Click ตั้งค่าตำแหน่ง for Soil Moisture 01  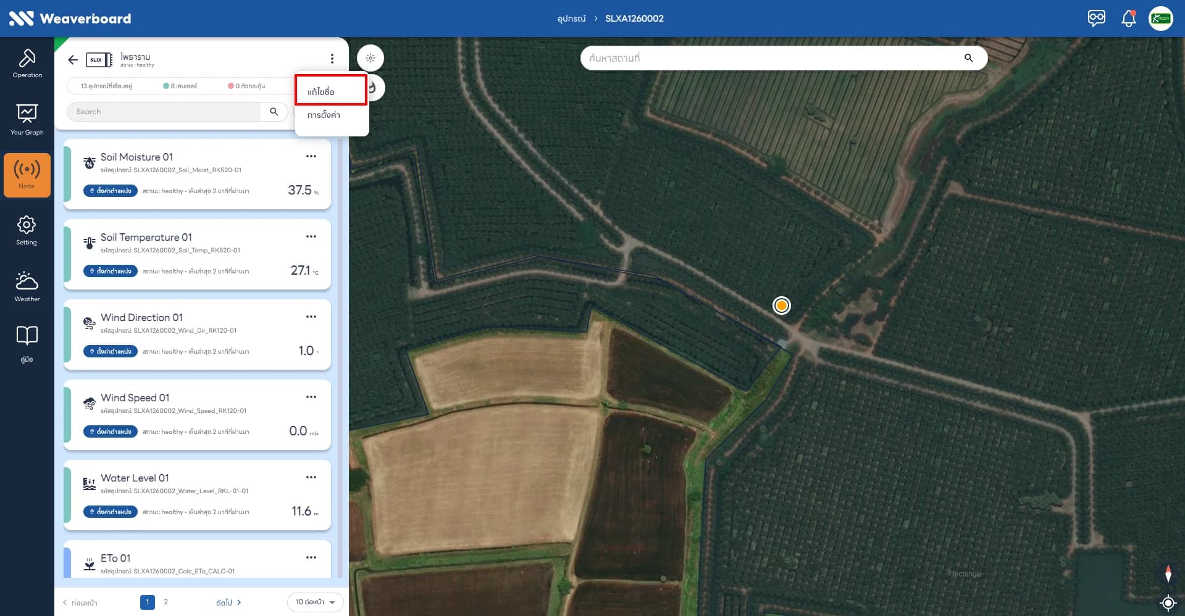click(111, 191)
